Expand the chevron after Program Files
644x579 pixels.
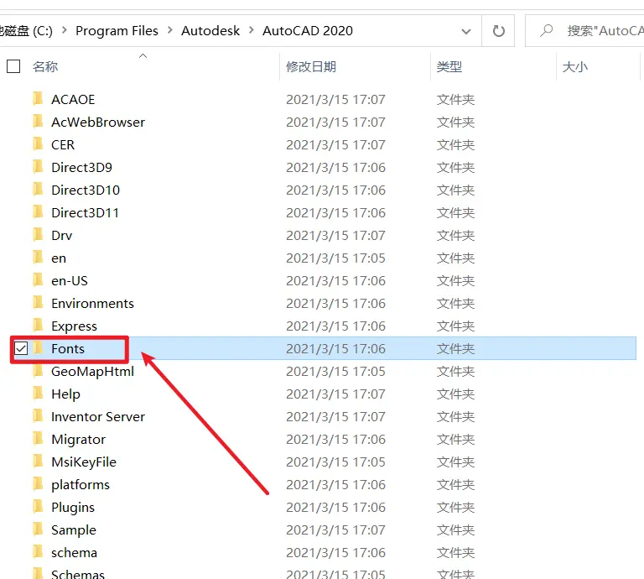[169, 30]
